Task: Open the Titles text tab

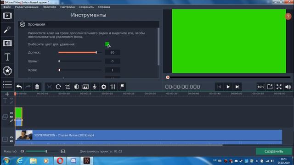Action: [x=7, y=57]
